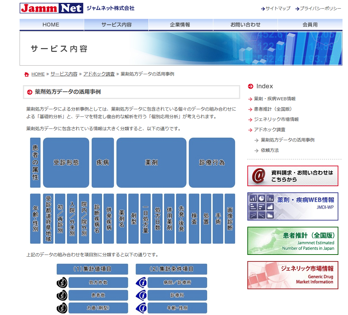Click the Jamm Net logo

point(52,8)
